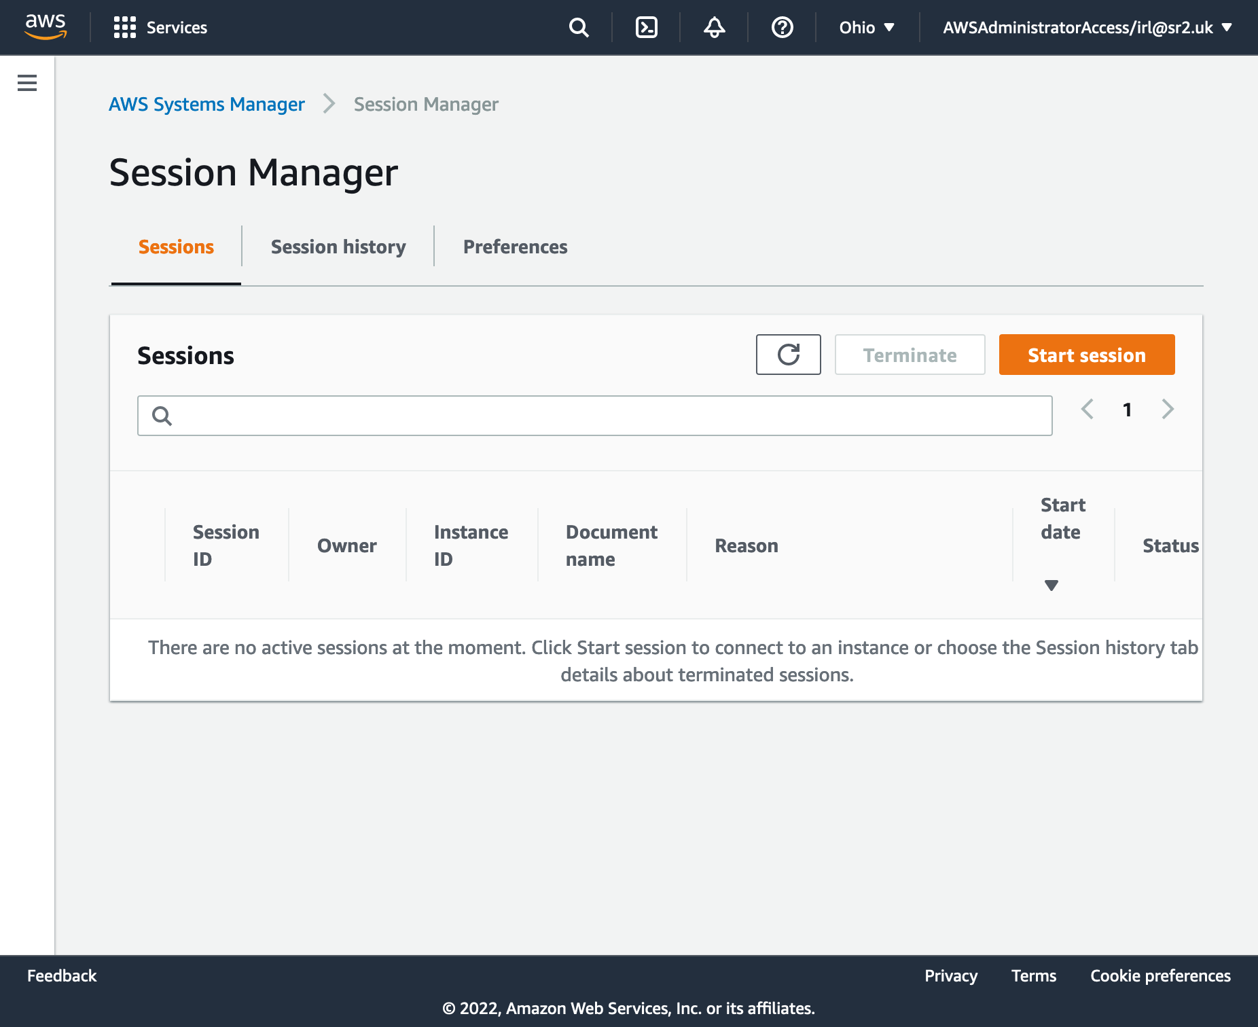Expand the hamburger side navigation menu
This screenshot has width=1258, height=1027.
click(27, 83)
